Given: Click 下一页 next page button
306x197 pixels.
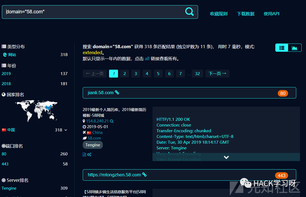Looking at the screenshot, I should [x=217, y=74].
